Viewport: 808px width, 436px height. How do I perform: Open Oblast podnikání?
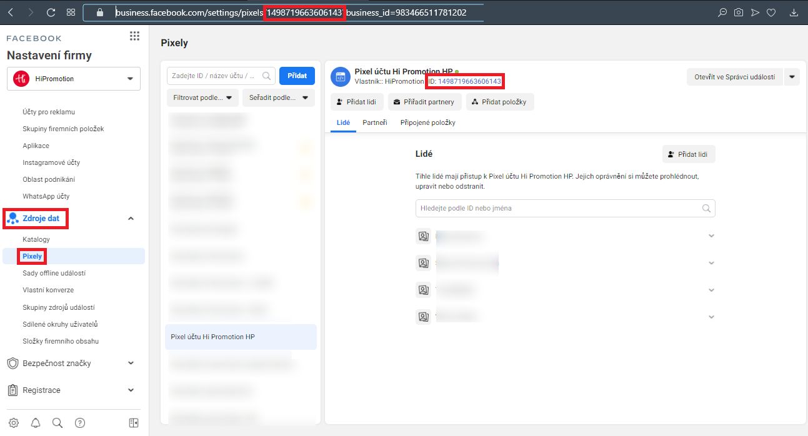(x=49, y=179)
